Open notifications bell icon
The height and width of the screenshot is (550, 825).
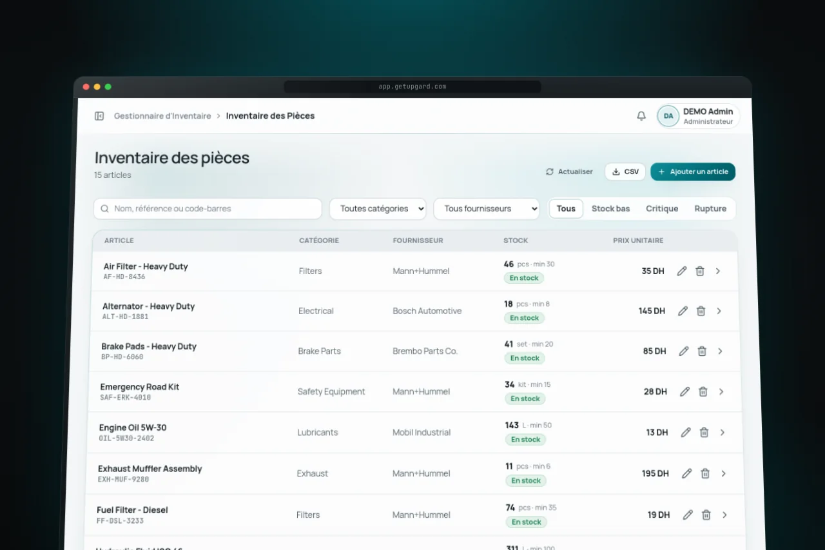click(641, 116)
